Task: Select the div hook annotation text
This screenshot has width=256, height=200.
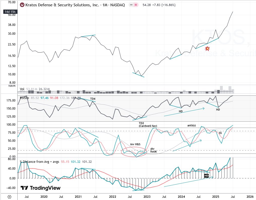Action: 153,150
